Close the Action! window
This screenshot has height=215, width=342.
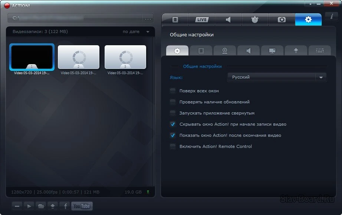[331, 3]
